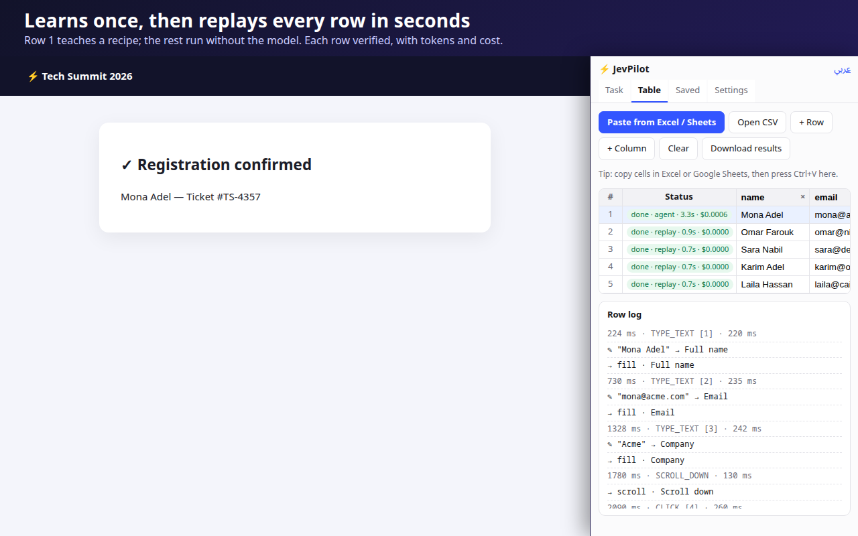Image resolution: width=858 pixels, height=536 pixels.
Task: Select the Table tab
Action: pyautogui.click(x=650, y=90)
